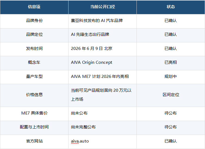Select the 规划中 status cell
Screen dimensions: 205x149
171,77
